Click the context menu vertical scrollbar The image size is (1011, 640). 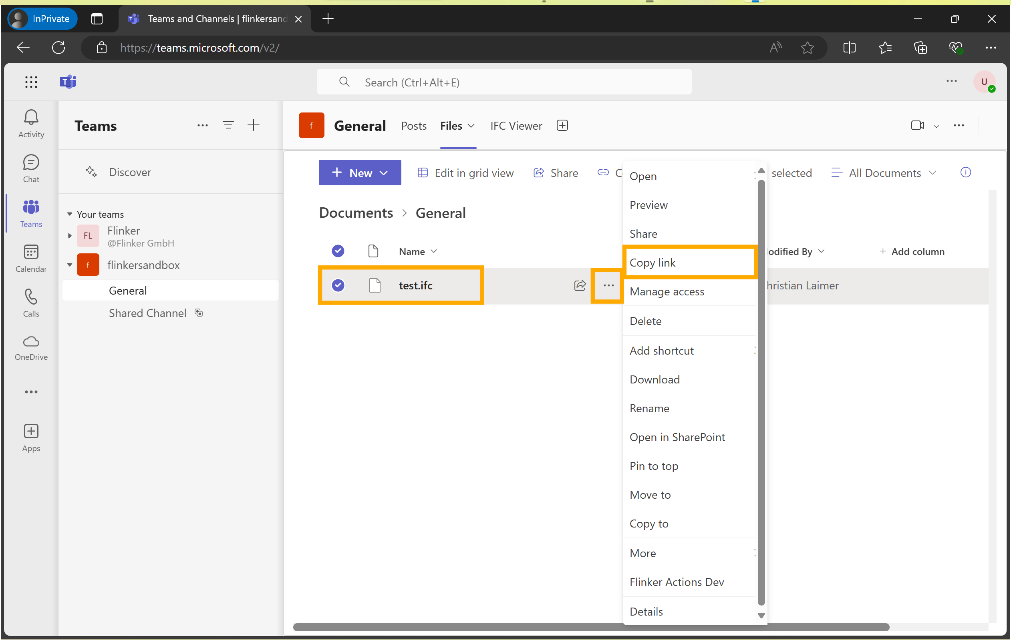coord(761,392)
